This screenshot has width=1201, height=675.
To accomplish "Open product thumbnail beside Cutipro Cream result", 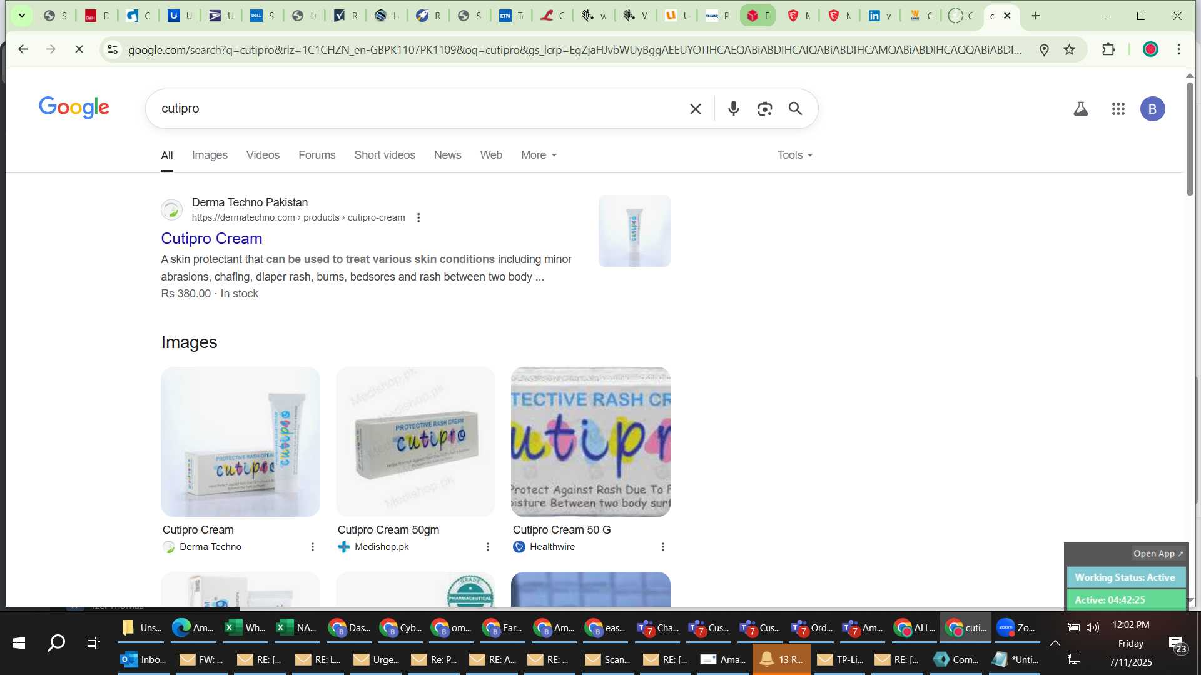I will coord(634,231).
